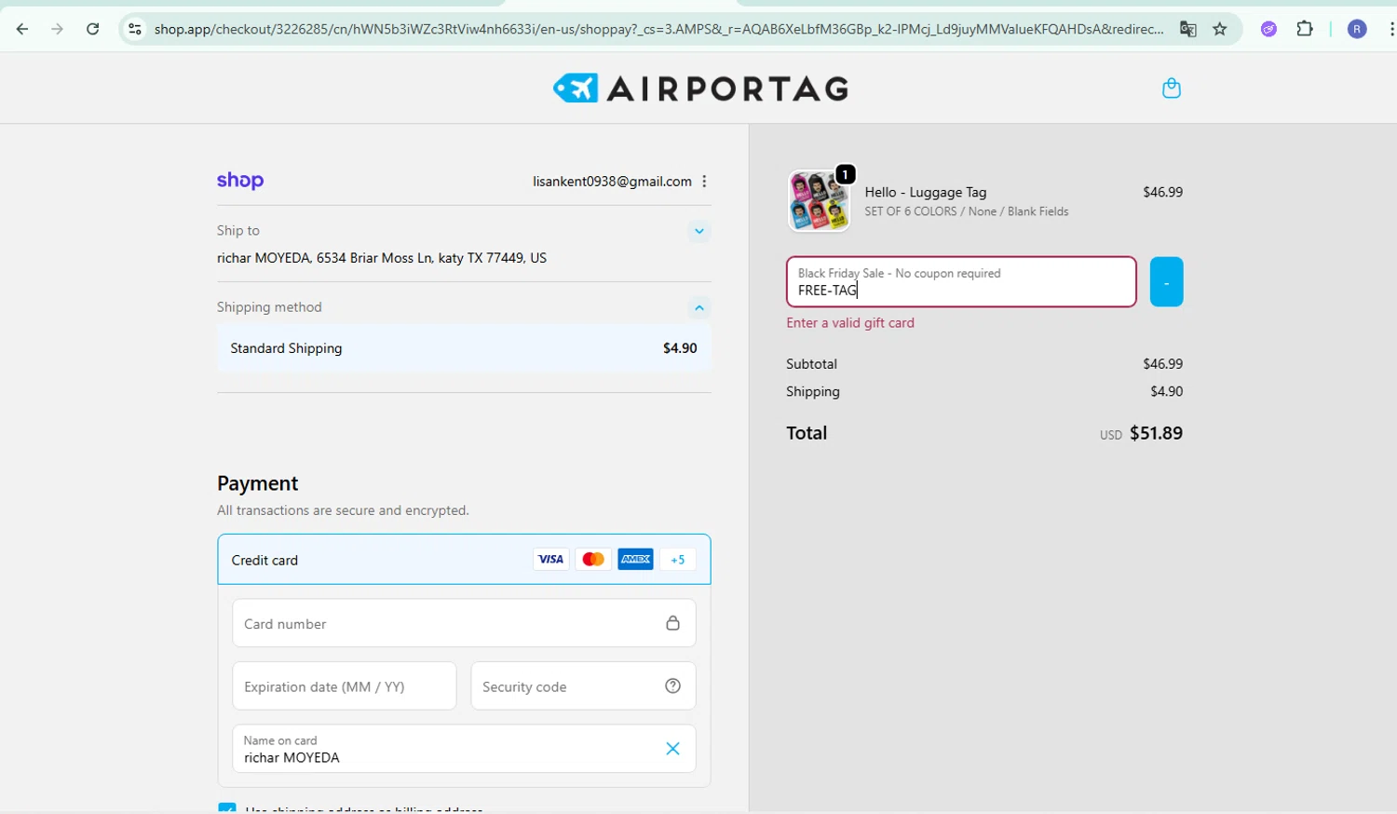
Task: Click the Shop Pay logo
Action: coord(240,181)
